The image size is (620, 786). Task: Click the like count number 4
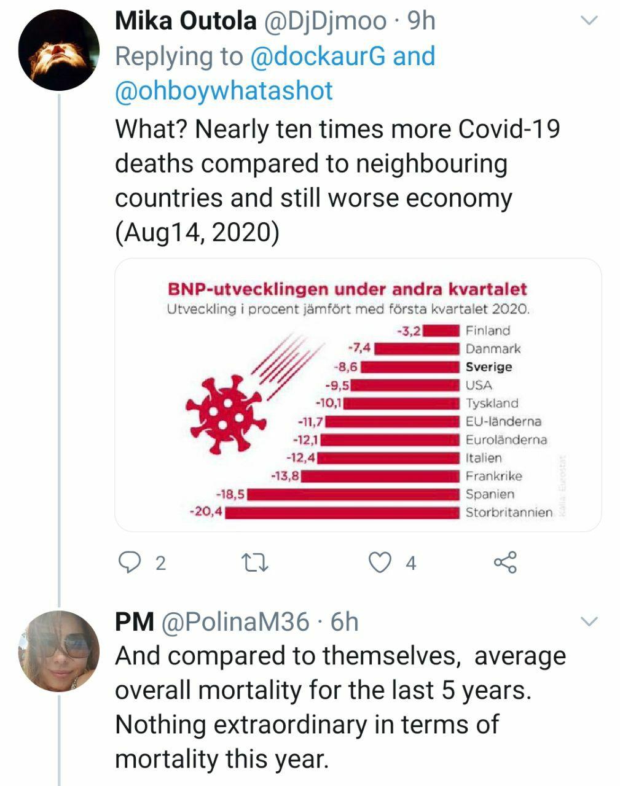click(411, 563)
